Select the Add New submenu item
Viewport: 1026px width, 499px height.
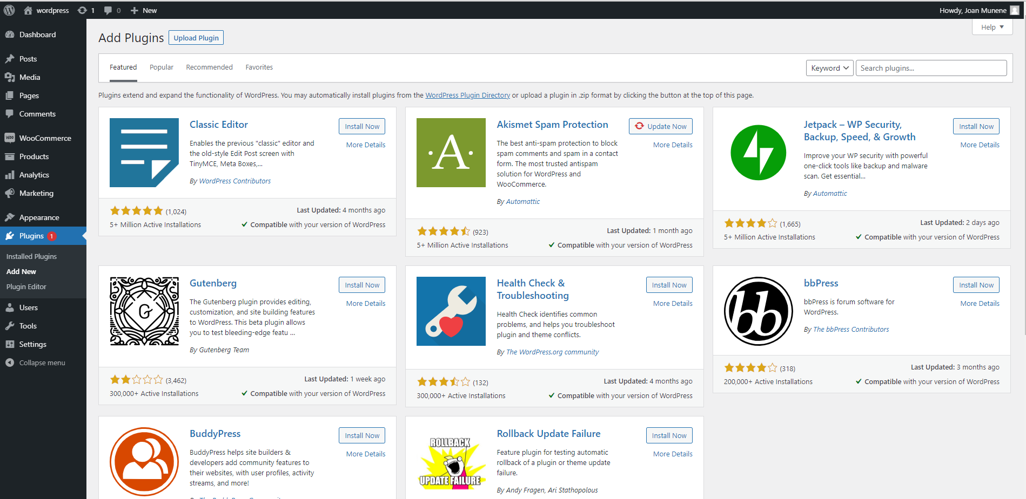coord(22,271)
